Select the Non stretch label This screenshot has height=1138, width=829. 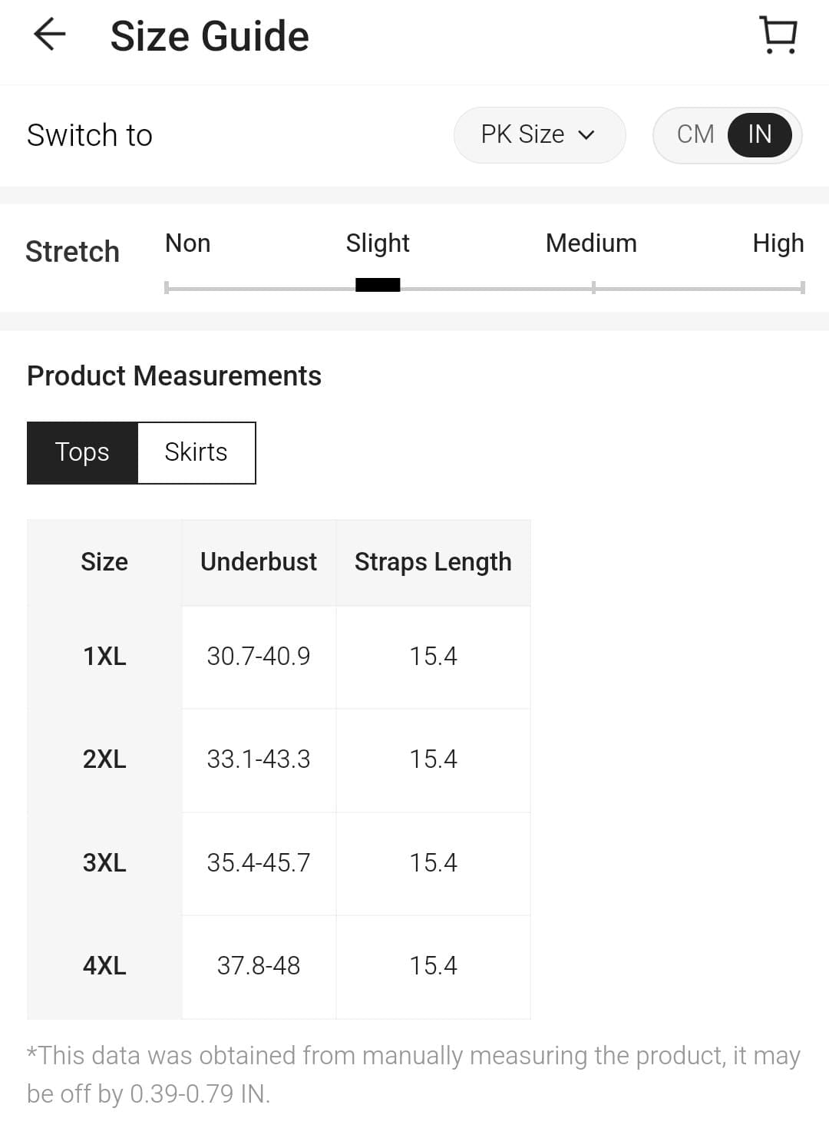(187, 243)
